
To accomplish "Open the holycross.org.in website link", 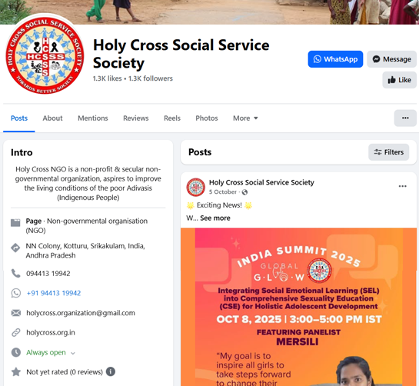I will [51, 332].
